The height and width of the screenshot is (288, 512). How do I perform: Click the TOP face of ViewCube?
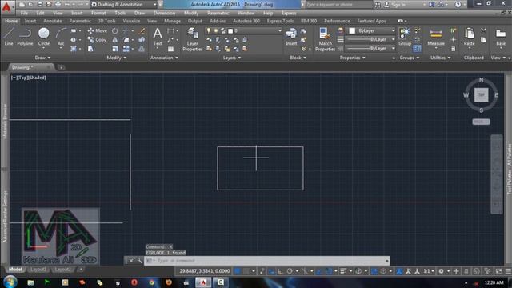[482, 95]
